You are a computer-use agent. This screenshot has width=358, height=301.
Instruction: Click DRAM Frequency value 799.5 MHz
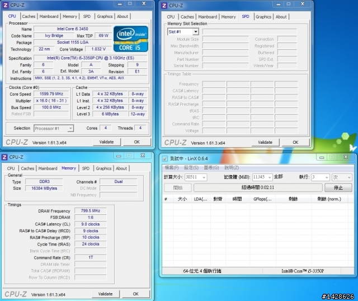pyautogui.click(x=91, y=211)
